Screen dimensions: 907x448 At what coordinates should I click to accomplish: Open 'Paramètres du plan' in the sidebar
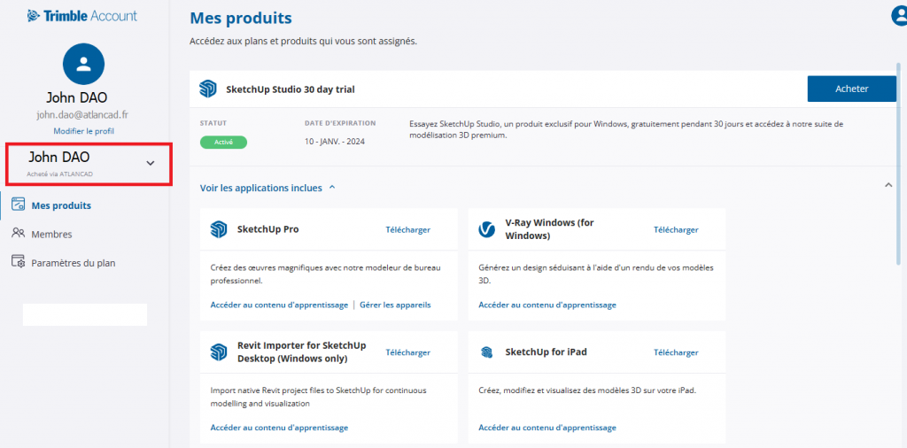(73, 263)
